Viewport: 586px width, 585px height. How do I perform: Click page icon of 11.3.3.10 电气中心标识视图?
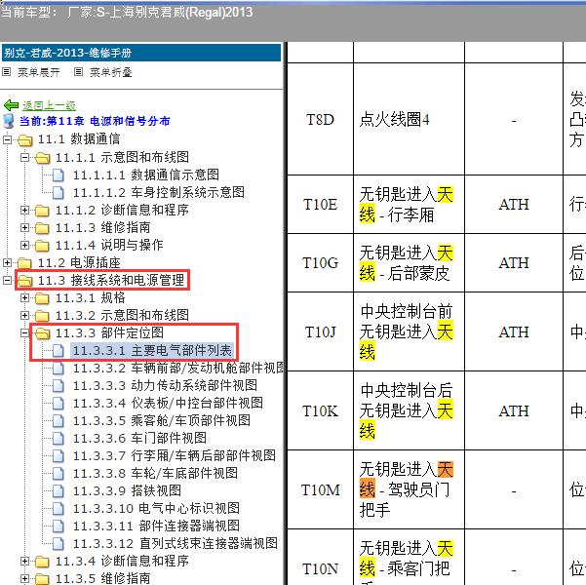59,509
